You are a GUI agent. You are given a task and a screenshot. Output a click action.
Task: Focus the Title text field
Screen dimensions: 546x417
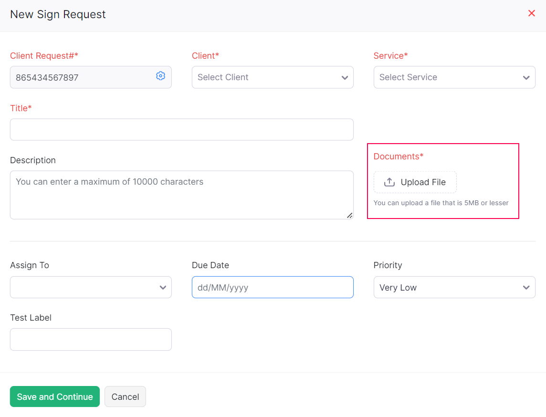tap(181, 129)
